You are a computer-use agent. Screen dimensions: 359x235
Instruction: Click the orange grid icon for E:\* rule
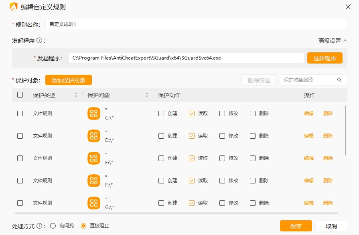pyautogui.click(x=94, y=158)
